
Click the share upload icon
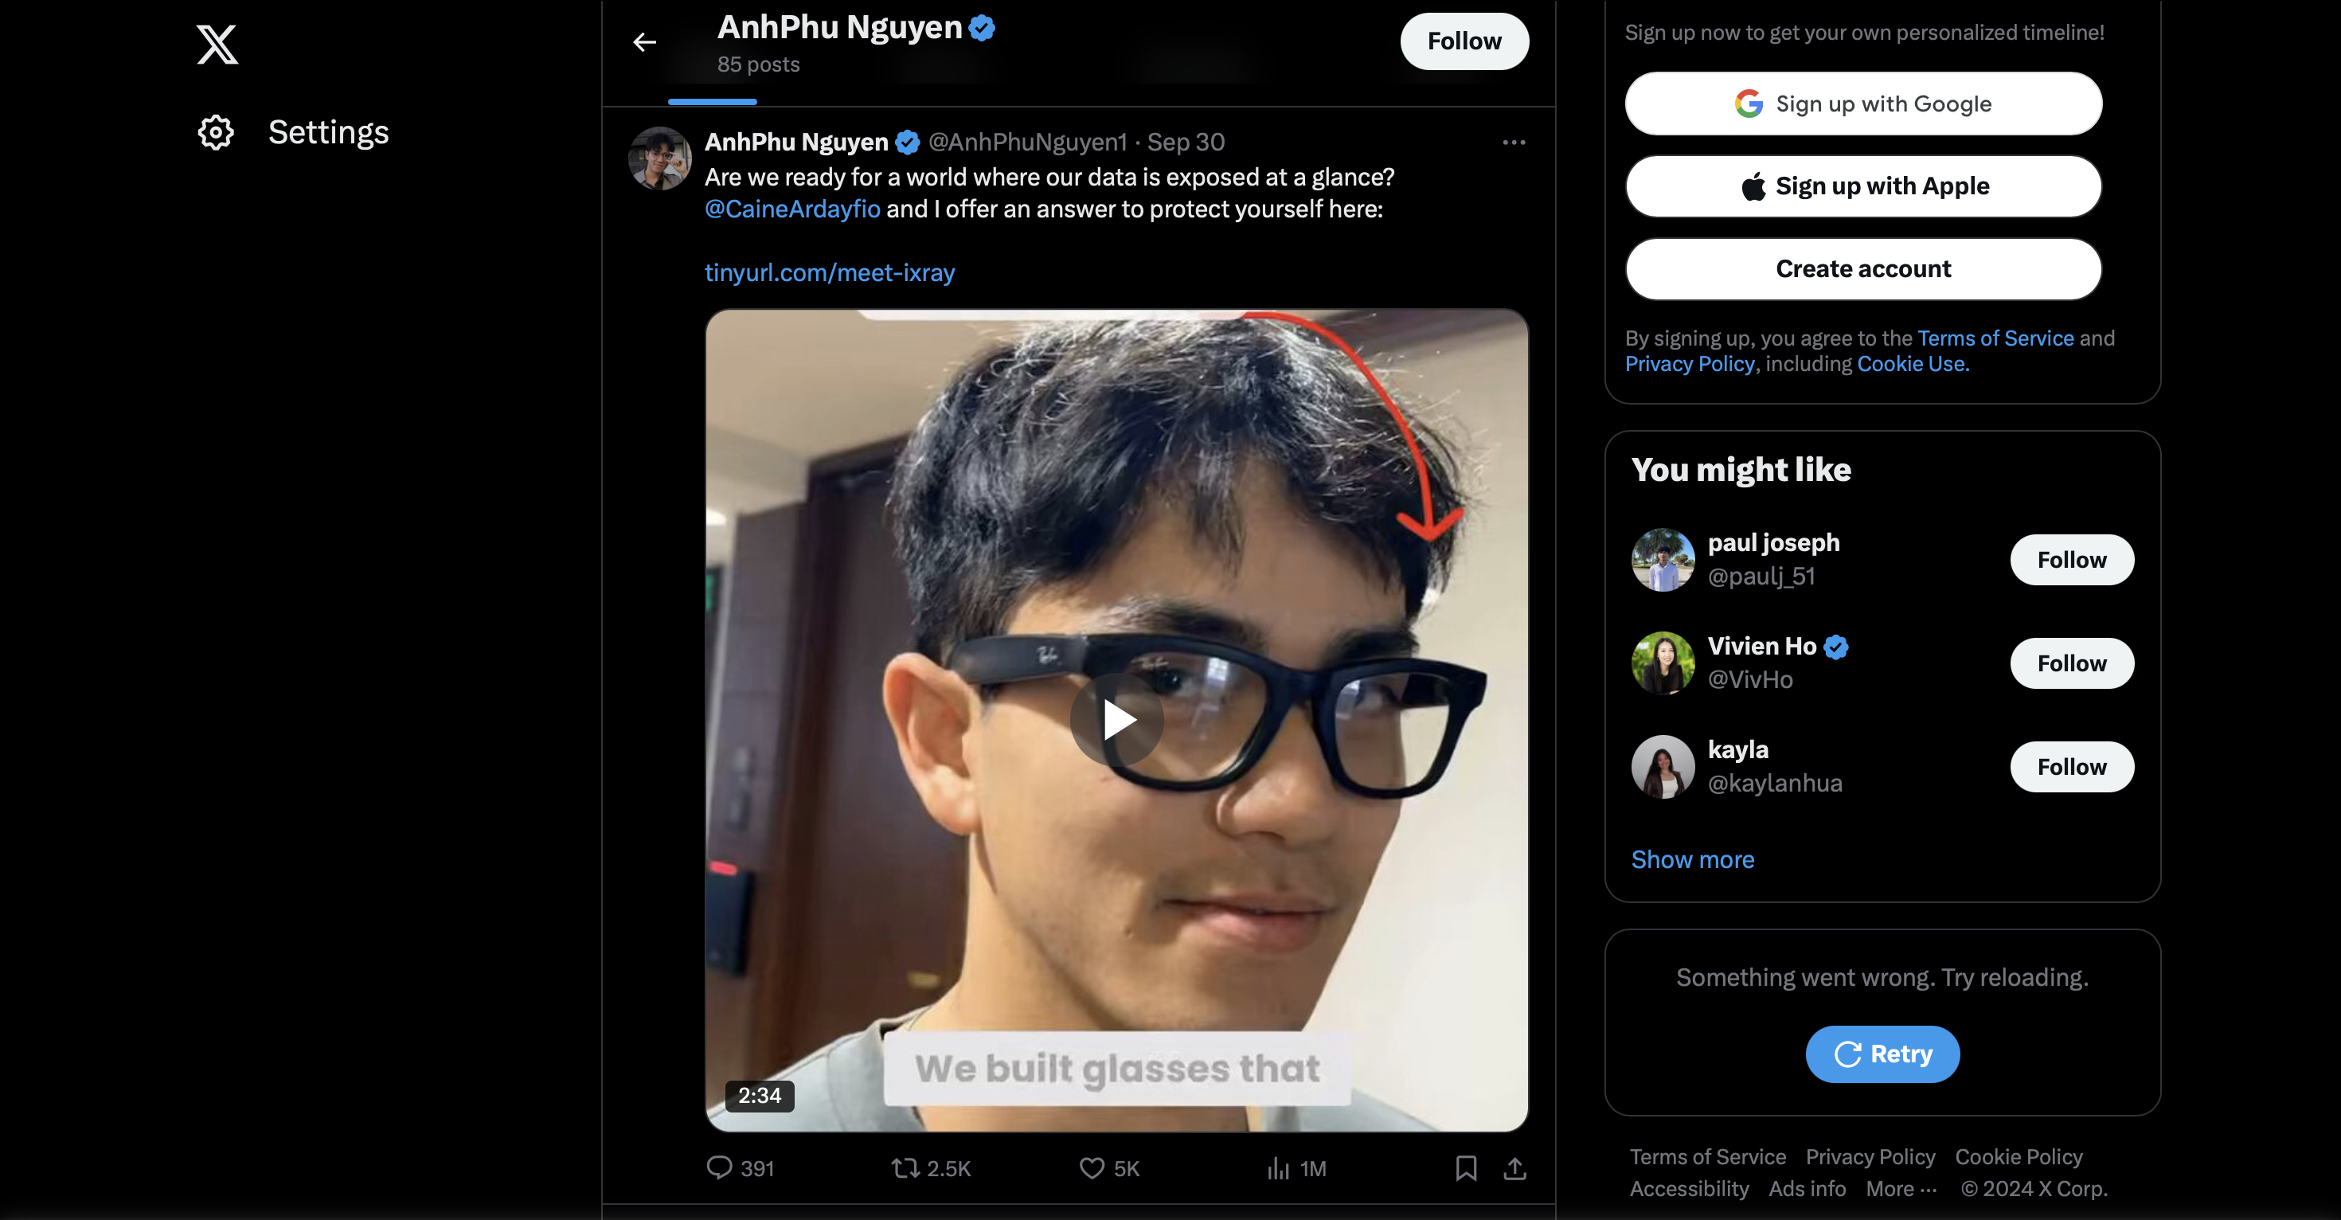tap(1514, 1167)
